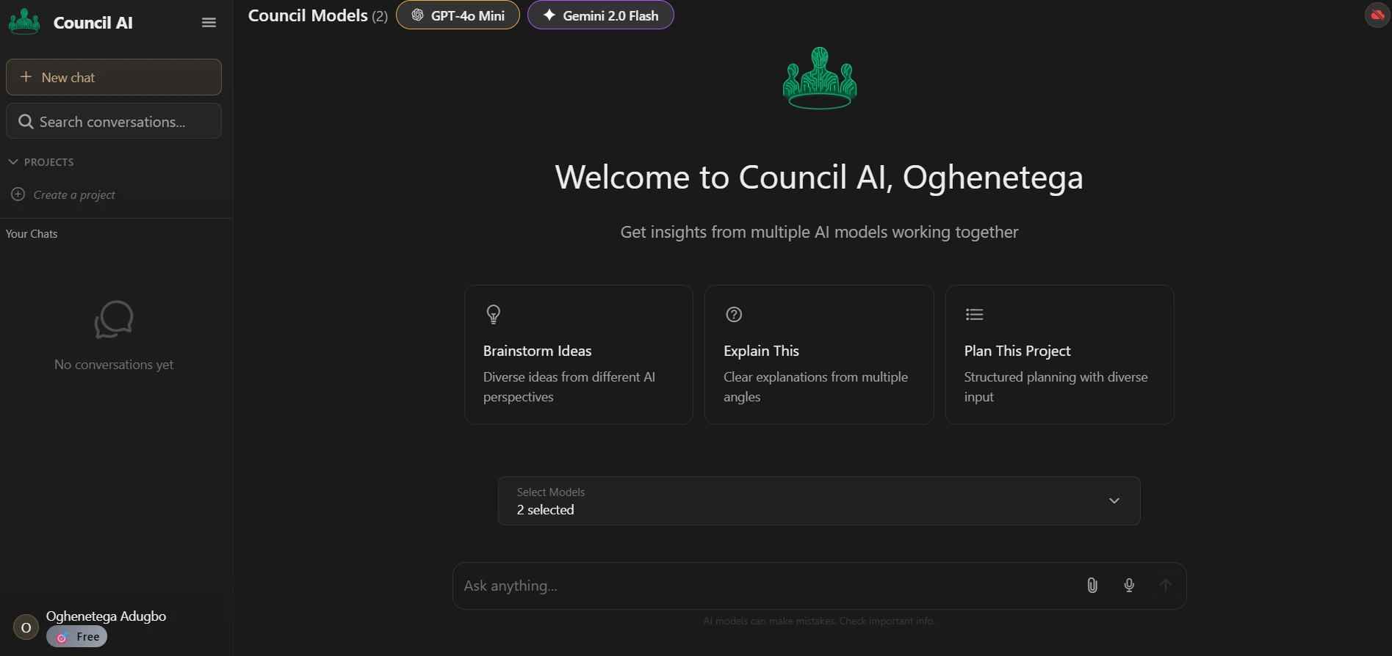Attach a file with paperclip icon
1392x656 pixels.
(1092, 585)
